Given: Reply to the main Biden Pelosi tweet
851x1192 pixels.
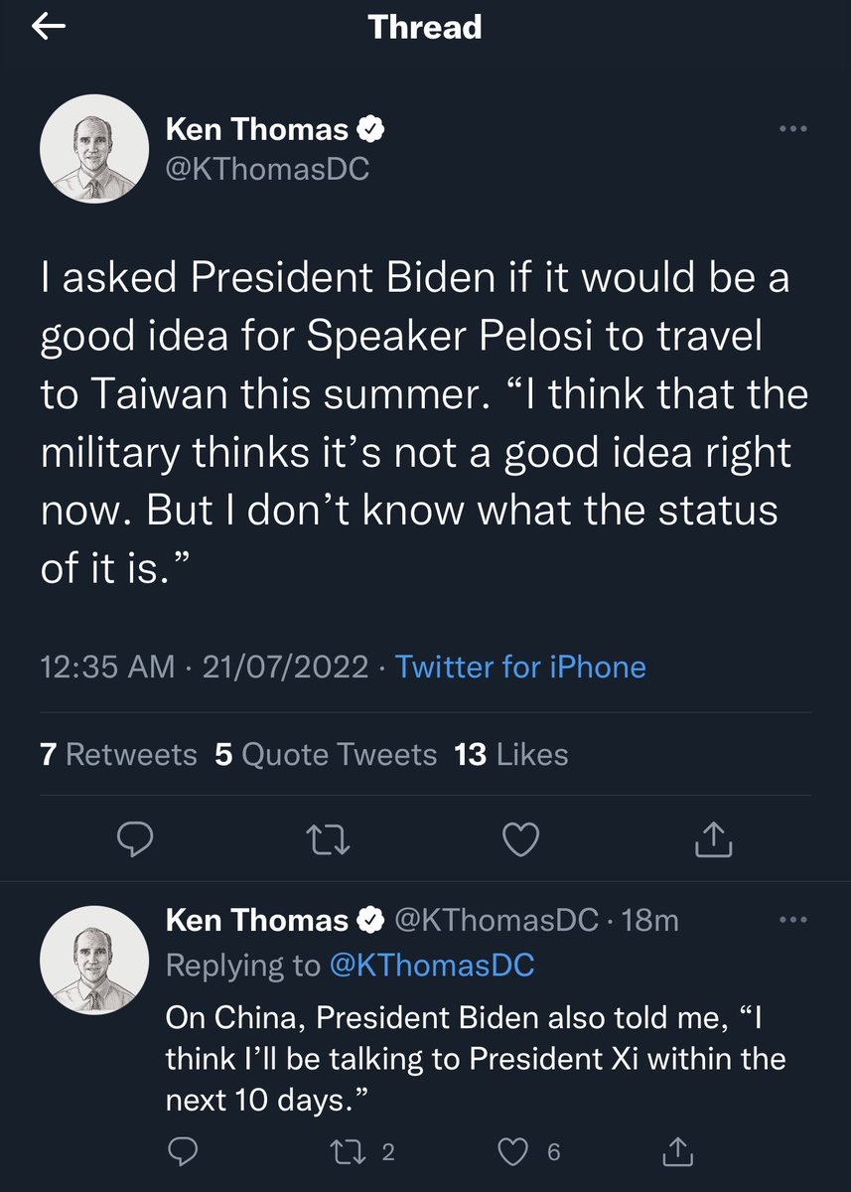Looking at the screenshot, I should point(133,841).
